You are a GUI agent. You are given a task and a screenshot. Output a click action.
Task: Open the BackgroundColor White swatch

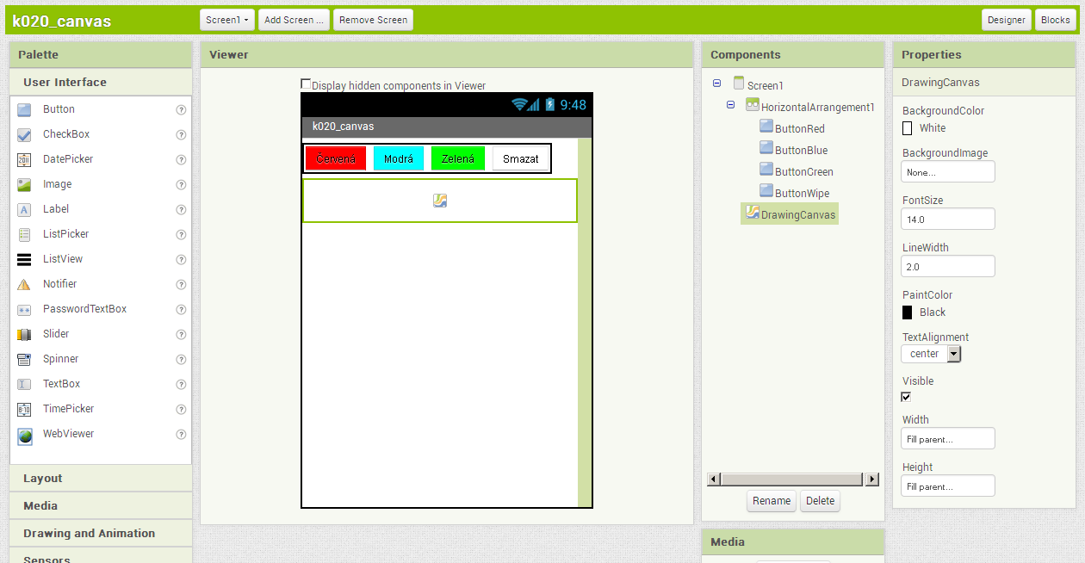coord(907,128)
